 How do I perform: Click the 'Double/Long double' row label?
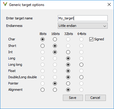tap(23, 77)
